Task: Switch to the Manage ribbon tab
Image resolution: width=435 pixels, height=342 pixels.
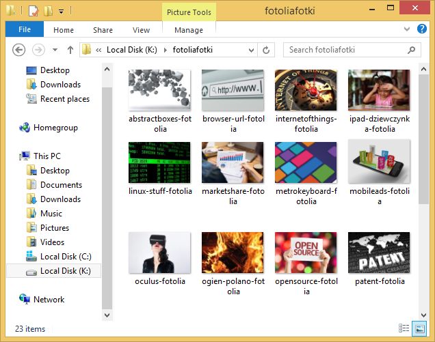Action: coord(189,30)
